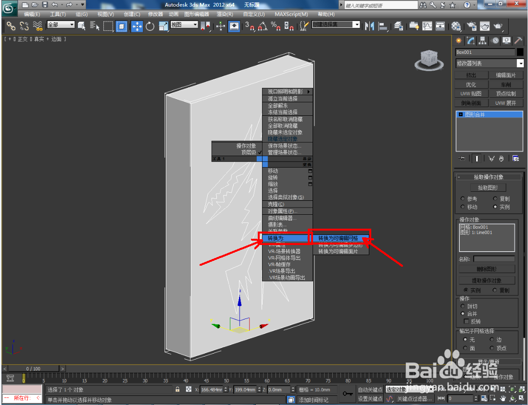Click the UVW Map button (UVW 贴图)
This screenshot has width=528, height=405.
[x=471, y=94]
